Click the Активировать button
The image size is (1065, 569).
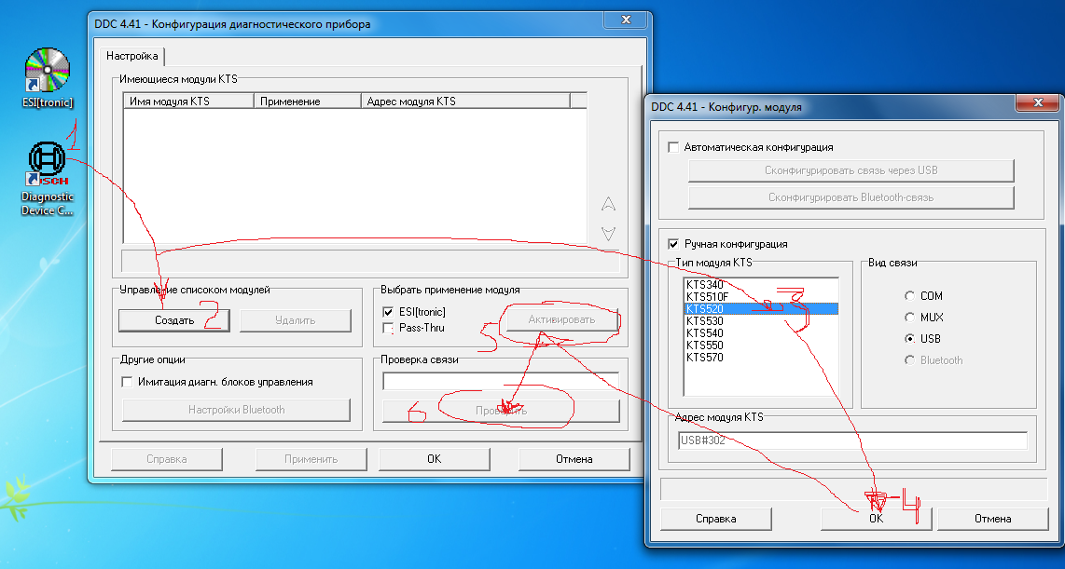pos(561,319)
